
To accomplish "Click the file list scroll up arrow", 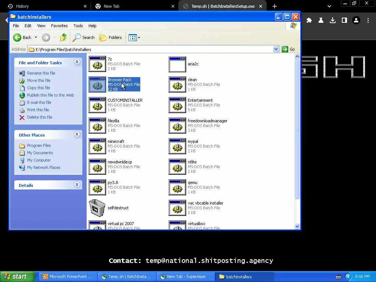I will 297,57.
